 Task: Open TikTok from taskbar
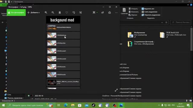pyautogui.click(x=93, y=105)
